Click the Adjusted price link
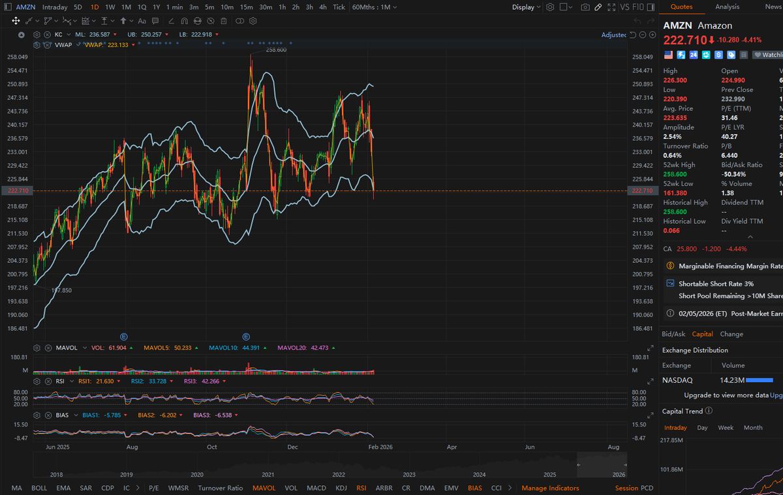This screenshot has width=783, height=495. click(614, 35)
